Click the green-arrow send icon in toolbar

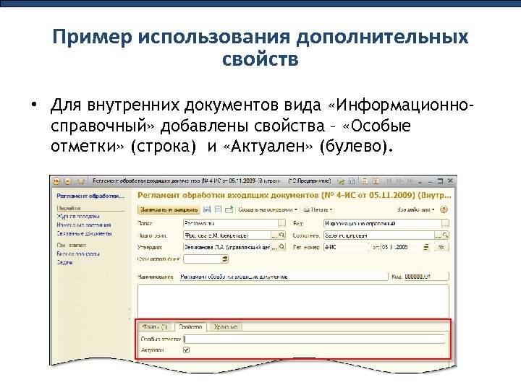click(229, 209)
